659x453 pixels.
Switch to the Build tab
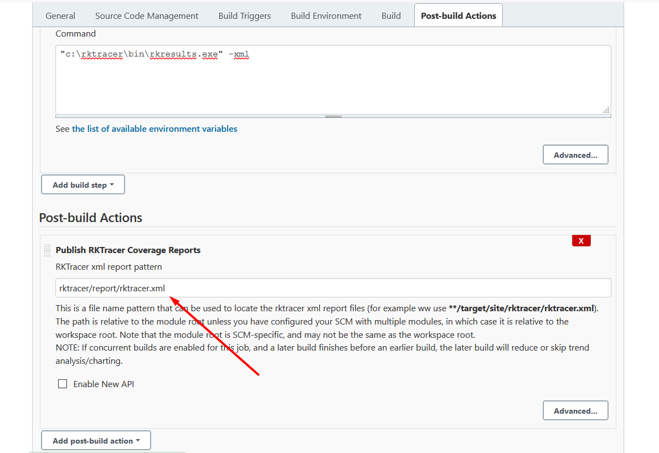(x=391, y=16)
